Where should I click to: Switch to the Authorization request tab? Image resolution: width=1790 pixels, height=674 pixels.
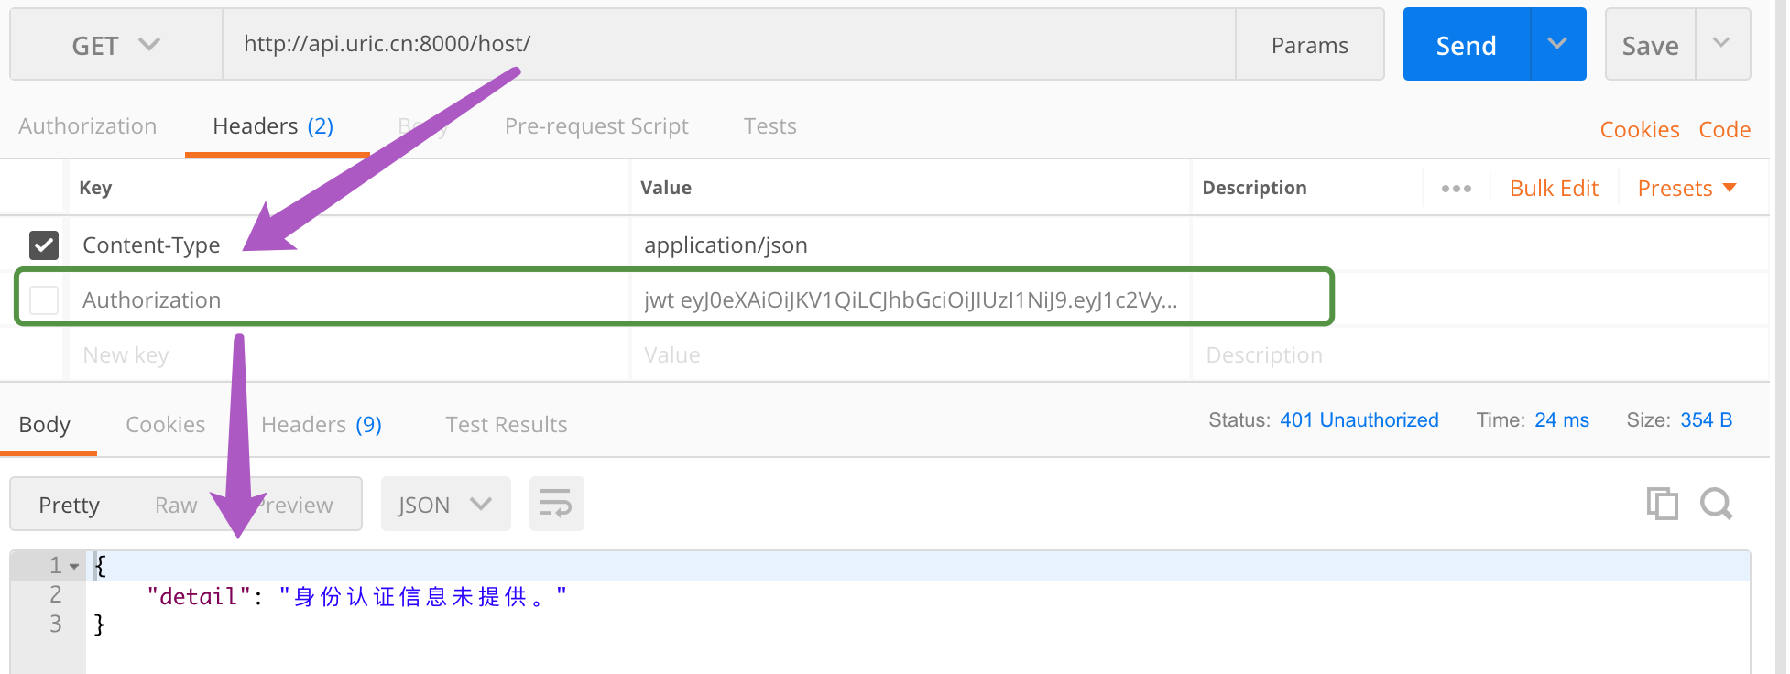(x=87, y=126)
